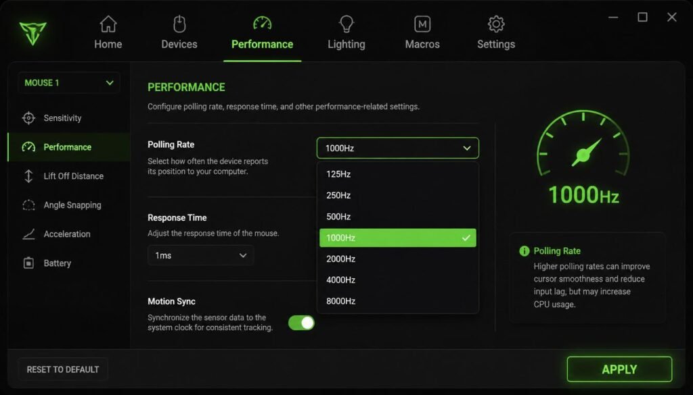Screen dimensions: 693x395
Task: Go to the Lighting tab
Action: [x=346, y=33]
